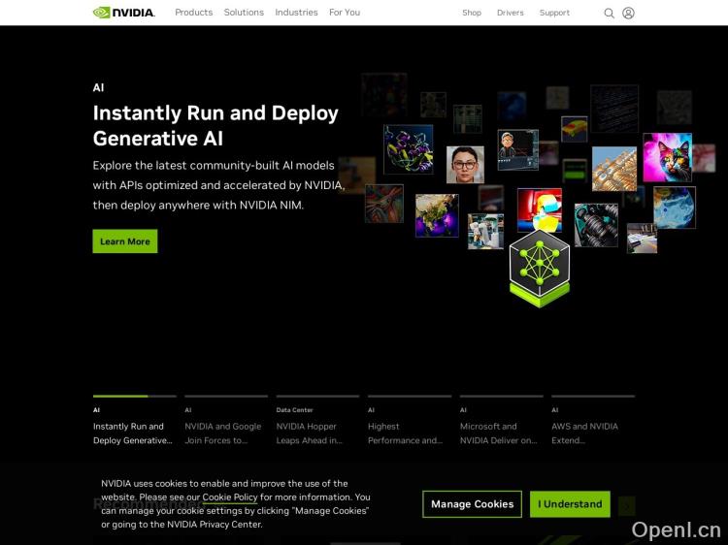Select the Highest Performance and slide tab
The image size is (728, 545).
tap(410, 421)
